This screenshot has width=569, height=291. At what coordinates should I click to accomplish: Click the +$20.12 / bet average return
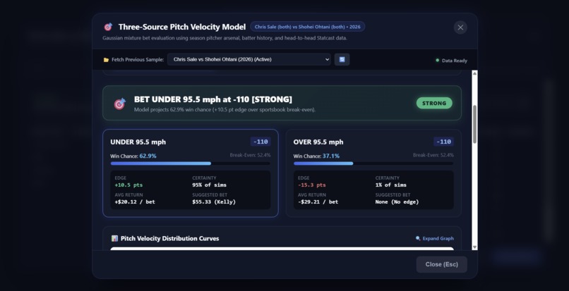point(135,202)
